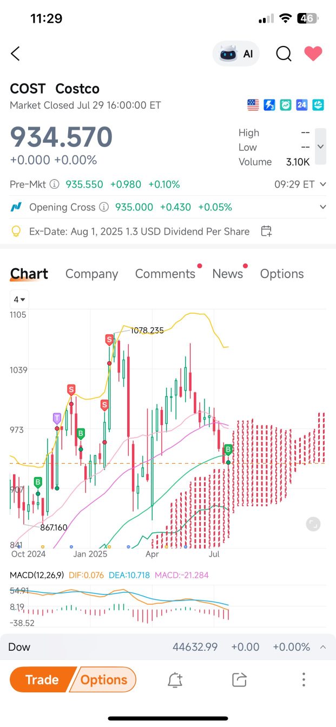Open the three-dot more menu
Viewport: 336px width, 727px height.
coord(304,680)
